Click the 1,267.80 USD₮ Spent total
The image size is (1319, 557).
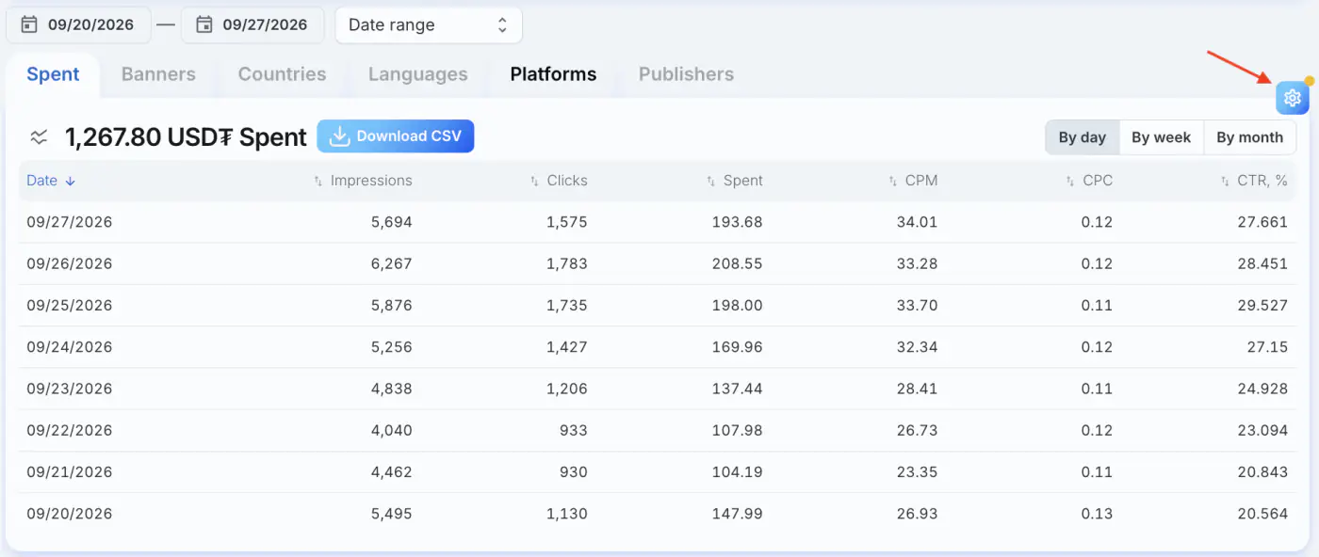[186, 137]
